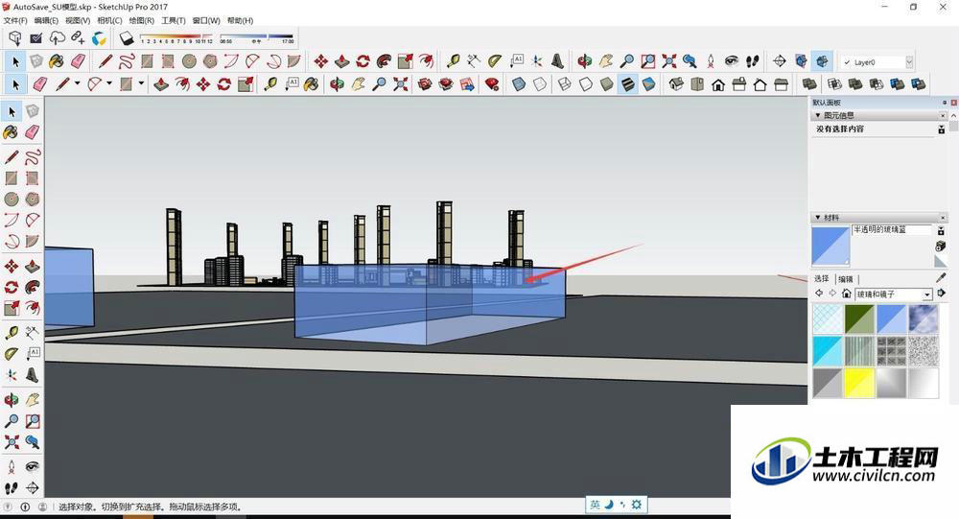Toggle 图元信息 details display icon

[x=942, y=130]
